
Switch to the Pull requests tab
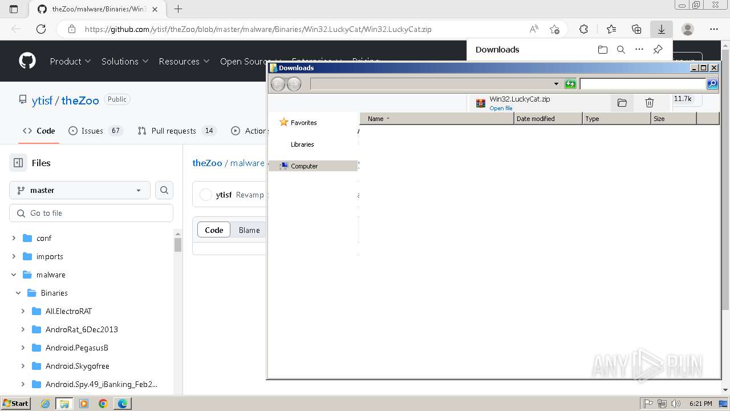(176, 131)
